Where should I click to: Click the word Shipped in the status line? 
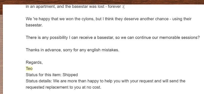click(70, 75)
